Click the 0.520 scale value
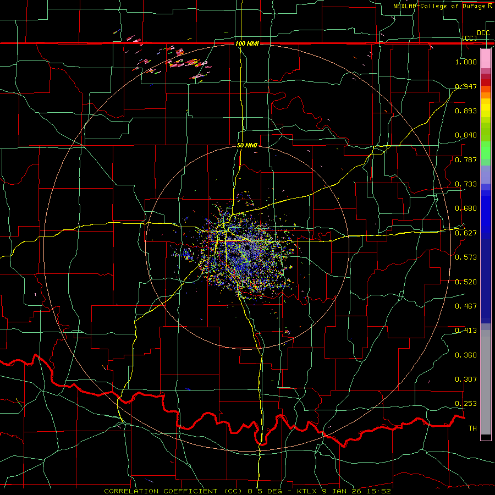Viewport: 495px width, 495px height. click(466, 282)
